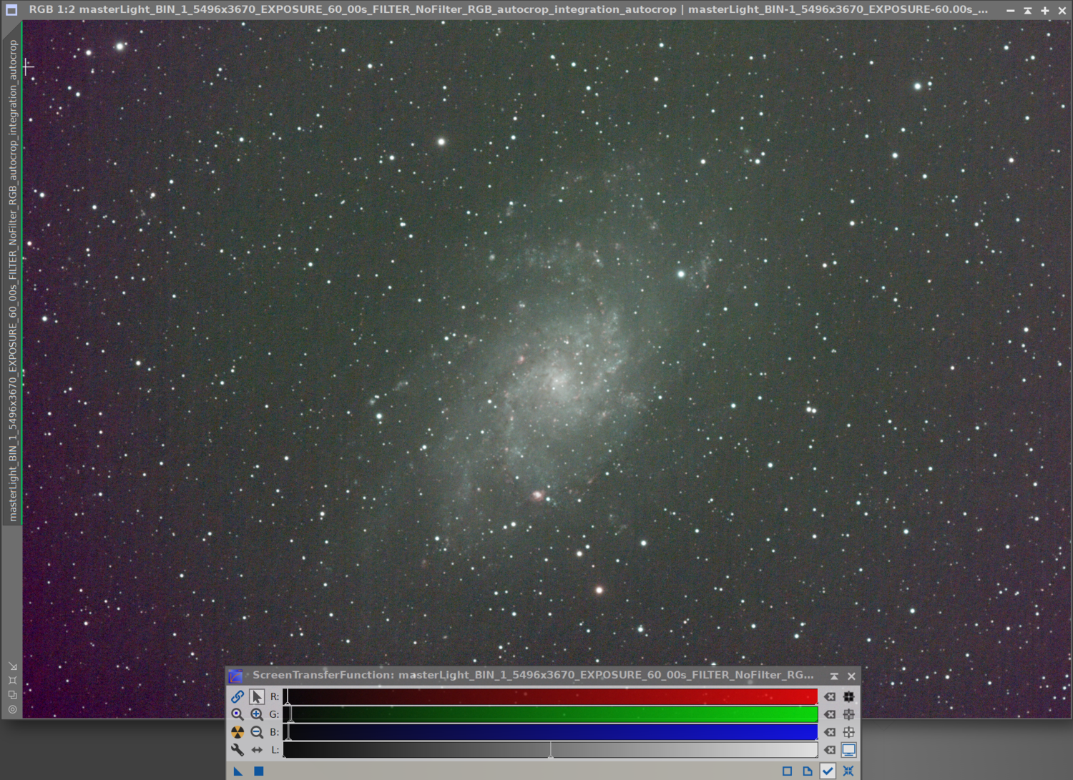
Task: Select the arrow pointer edit mode in ScreenTransferFunction
Action: [257, 696]
